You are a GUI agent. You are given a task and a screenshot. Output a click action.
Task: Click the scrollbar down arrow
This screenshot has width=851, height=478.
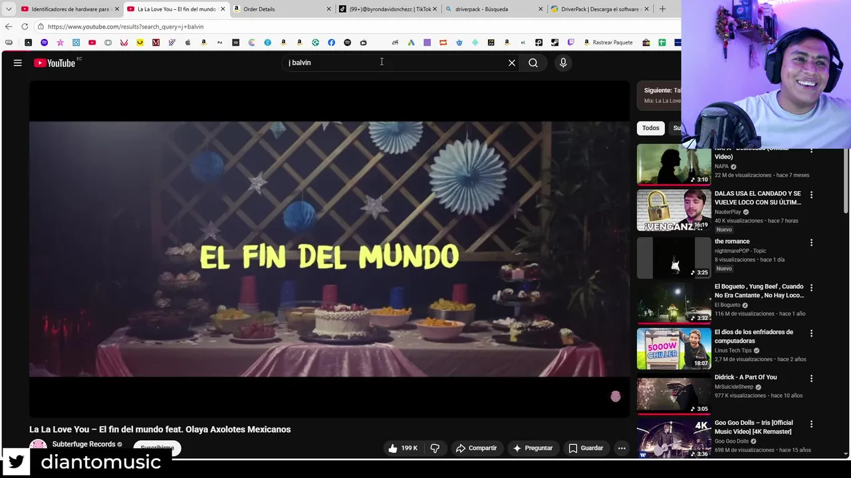click(x=846, y=454)
